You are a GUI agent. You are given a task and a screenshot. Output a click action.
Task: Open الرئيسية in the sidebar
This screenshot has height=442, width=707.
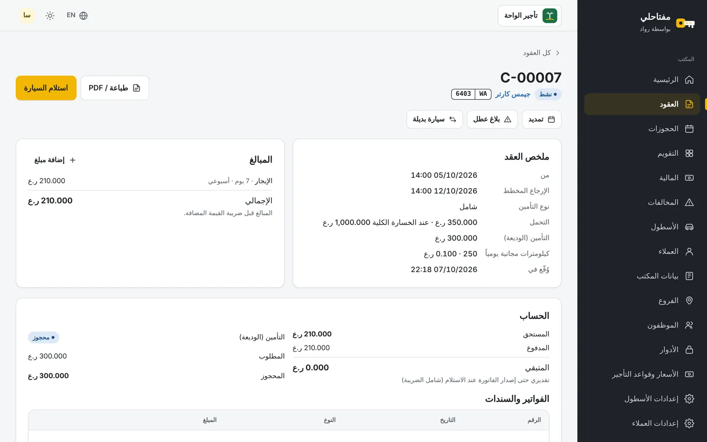(642, 80)
